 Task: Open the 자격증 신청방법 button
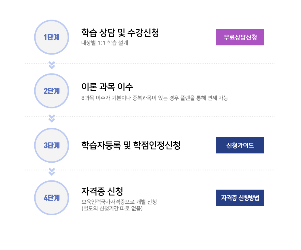tap(240, 198)
